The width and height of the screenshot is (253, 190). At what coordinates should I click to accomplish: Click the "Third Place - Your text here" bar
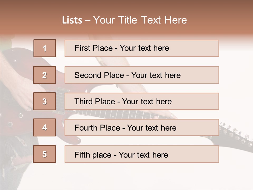point(142,101)
